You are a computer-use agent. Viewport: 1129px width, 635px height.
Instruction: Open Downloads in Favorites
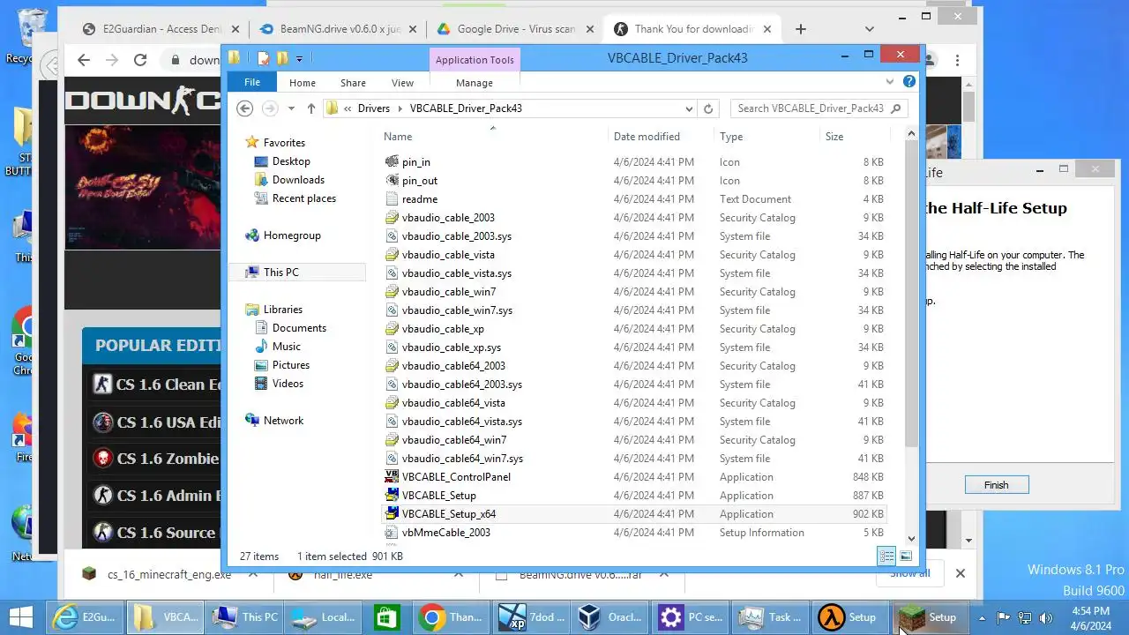298,180
